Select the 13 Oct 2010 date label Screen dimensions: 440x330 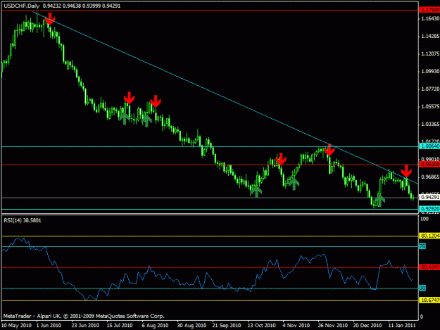[x=261, y=326]
